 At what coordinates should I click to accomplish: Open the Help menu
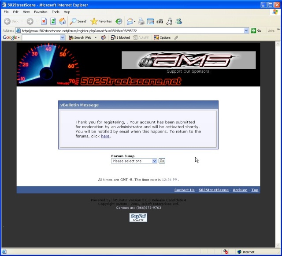point(67,12)
